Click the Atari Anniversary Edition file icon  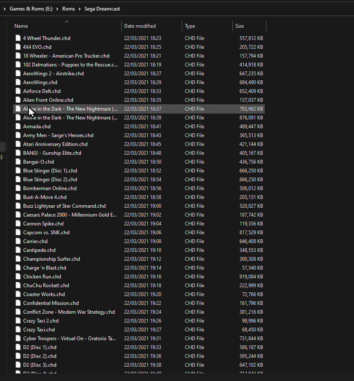click(18, 144)
